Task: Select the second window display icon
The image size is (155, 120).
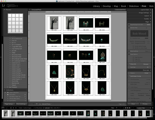Action: coord(7,108)
